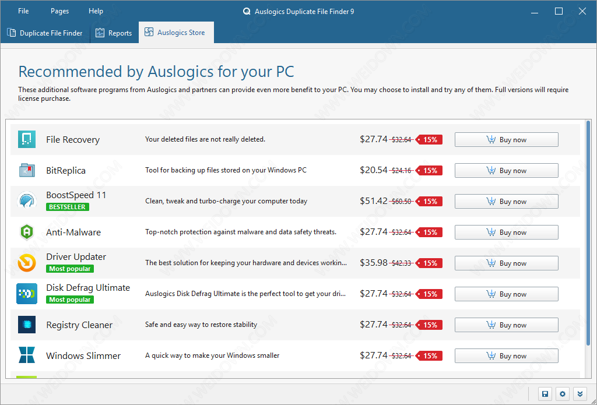This screenshot has width=597, height=405.
Task: Select the Auslogics Store tab
Action: coord(176,33)
